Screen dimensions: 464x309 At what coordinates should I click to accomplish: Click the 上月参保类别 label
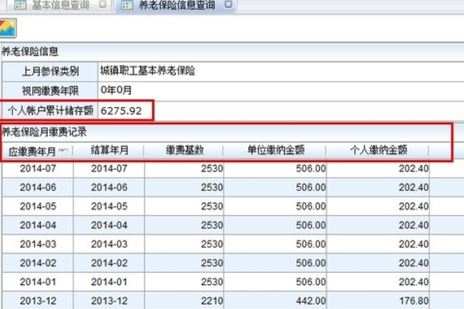point(50,71)
